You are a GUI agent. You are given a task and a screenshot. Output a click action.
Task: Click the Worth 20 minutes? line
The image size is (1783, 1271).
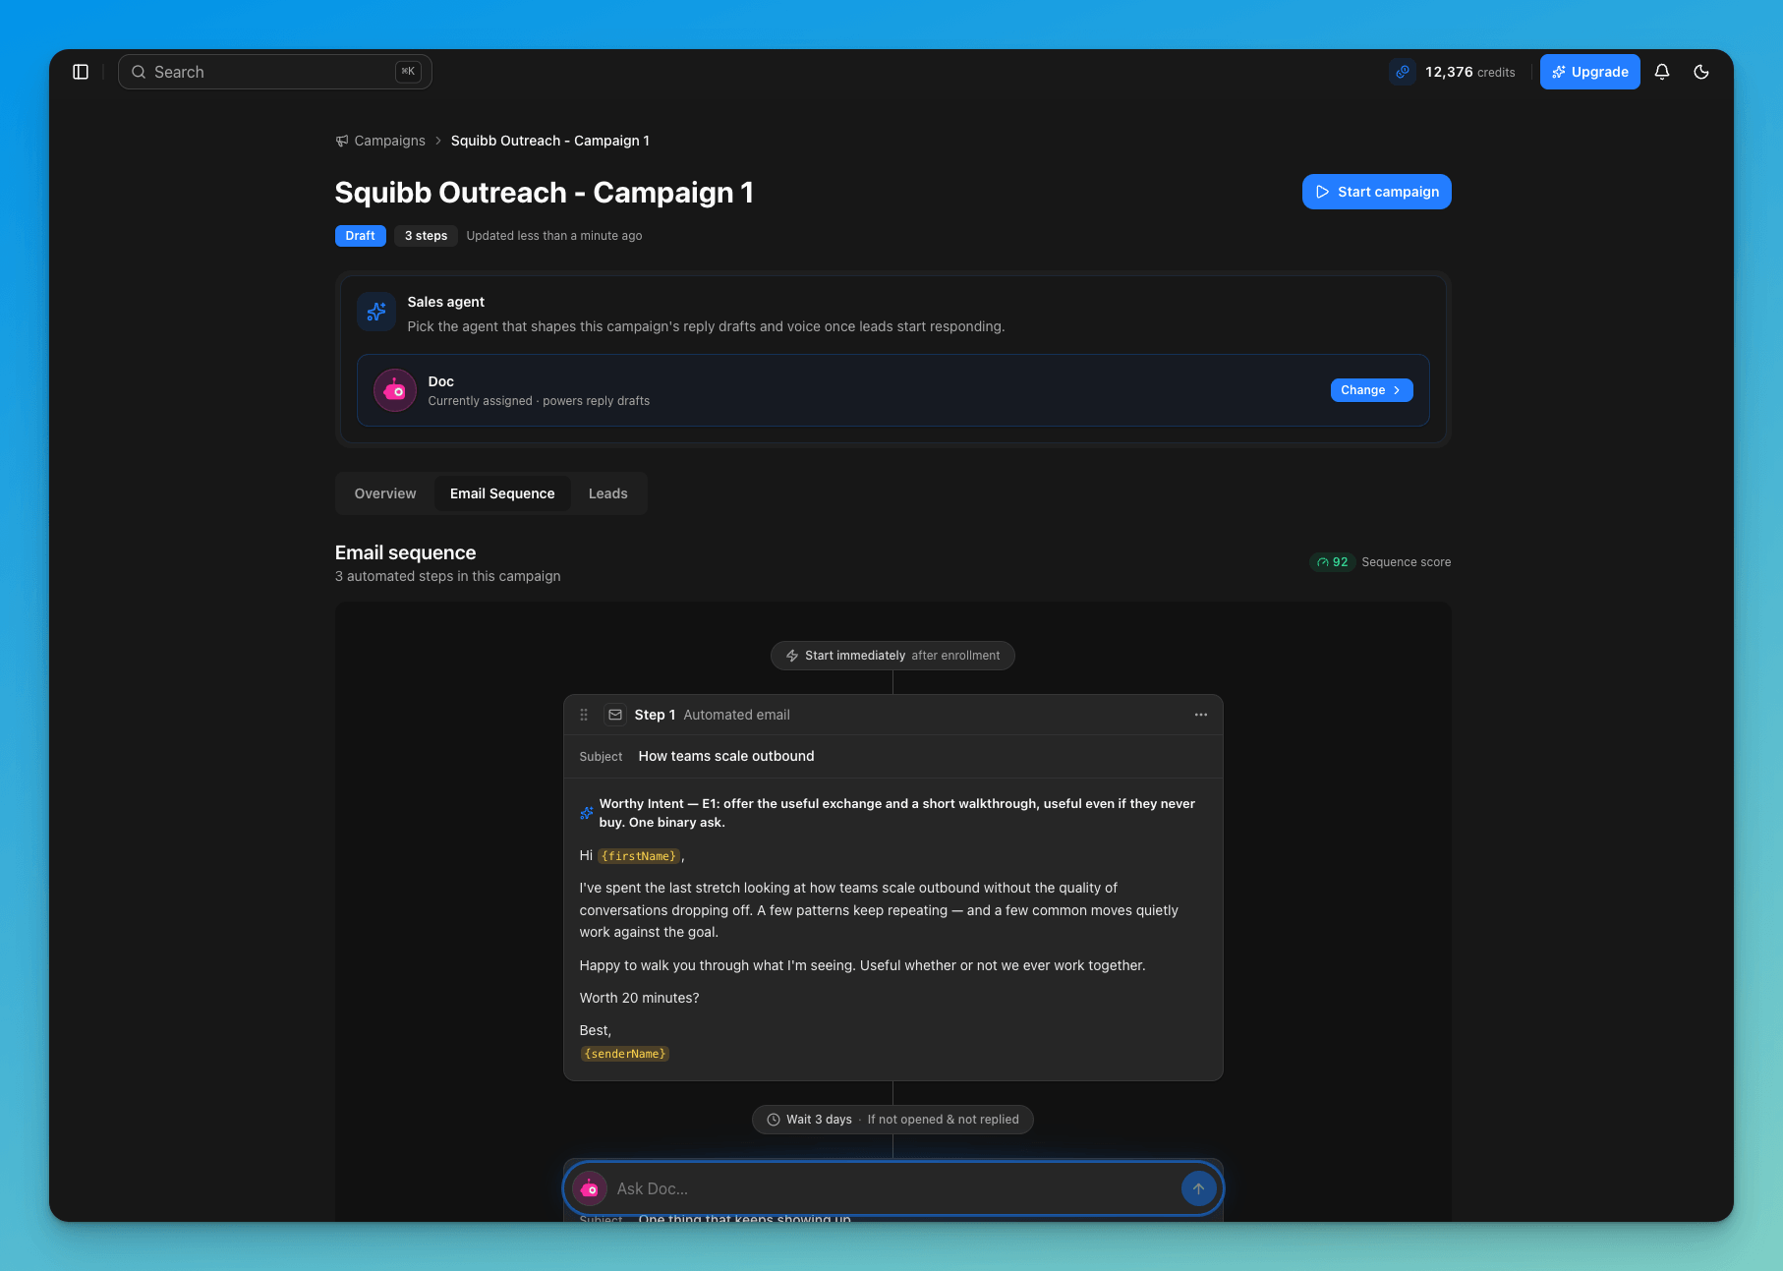pyautogui.click(x=640, y=998)
